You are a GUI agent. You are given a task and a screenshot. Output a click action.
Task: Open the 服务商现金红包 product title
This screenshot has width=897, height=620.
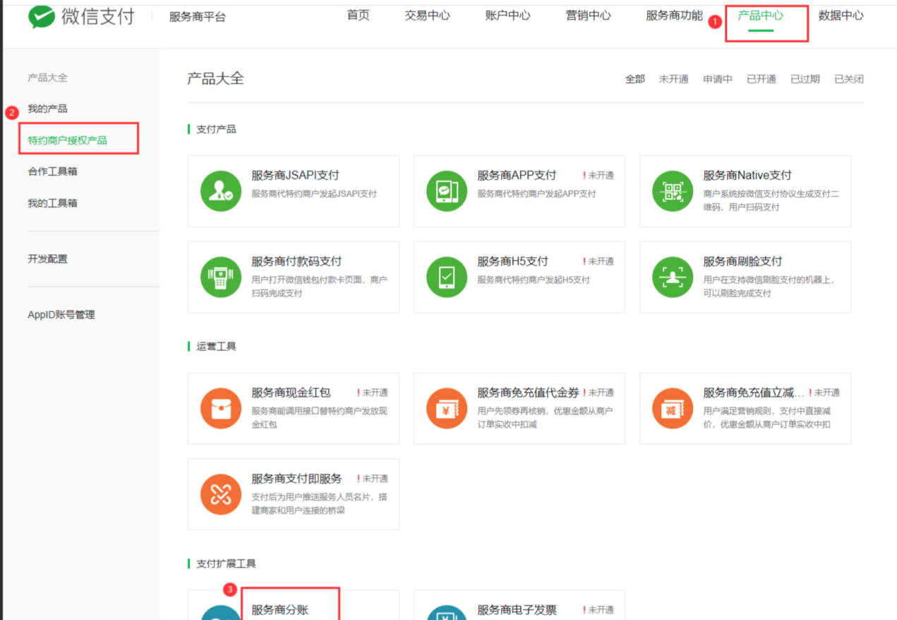click(291, 393)
